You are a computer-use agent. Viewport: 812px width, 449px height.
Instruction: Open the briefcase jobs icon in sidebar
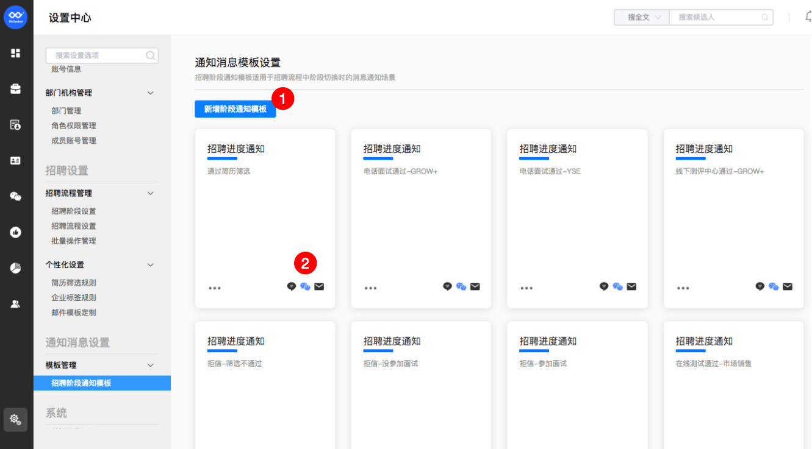pos(16,89)
